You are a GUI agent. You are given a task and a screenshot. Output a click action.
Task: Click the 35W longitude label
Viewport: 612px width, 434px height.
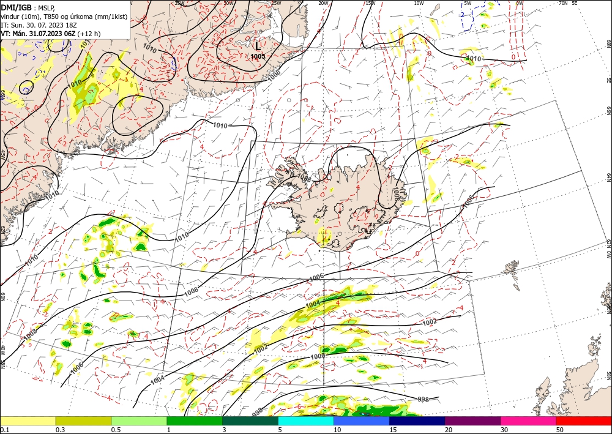(x=179, y=3)
